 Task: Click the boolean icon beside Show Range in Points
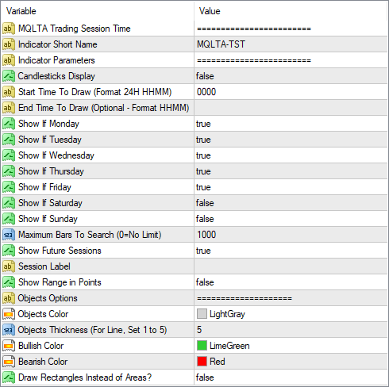(x=9, y=282)
